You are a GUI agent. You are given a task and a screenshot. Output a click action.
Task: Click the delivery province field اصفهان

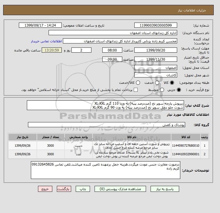[156, 68]
